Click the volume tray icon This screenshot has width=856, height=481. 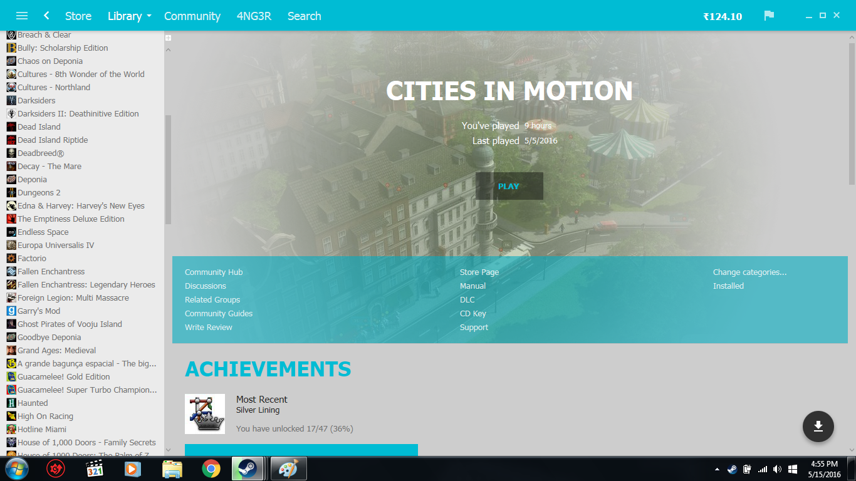(x=778, y=469)
